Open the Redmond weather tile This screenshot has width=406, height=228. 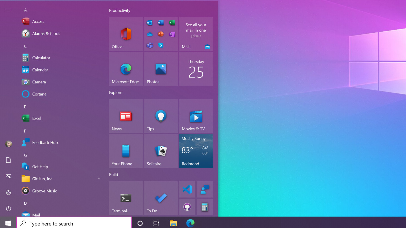196,151
